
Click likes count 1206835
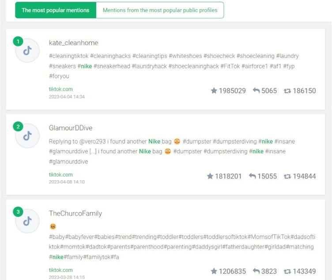click(232, 271)
